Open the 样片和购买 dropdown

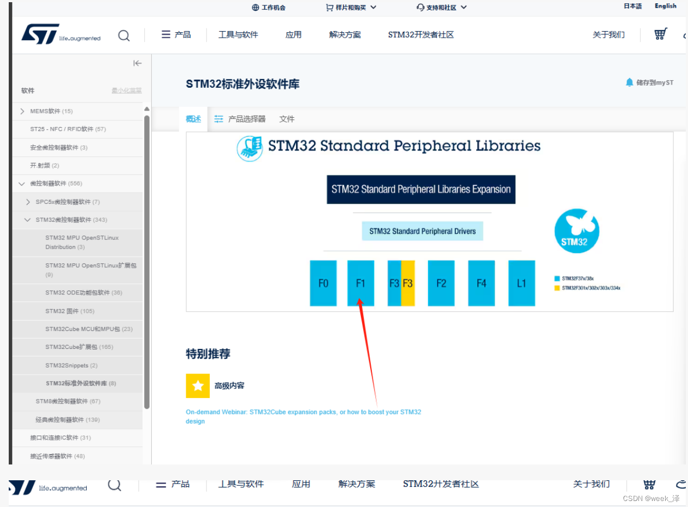351,8
